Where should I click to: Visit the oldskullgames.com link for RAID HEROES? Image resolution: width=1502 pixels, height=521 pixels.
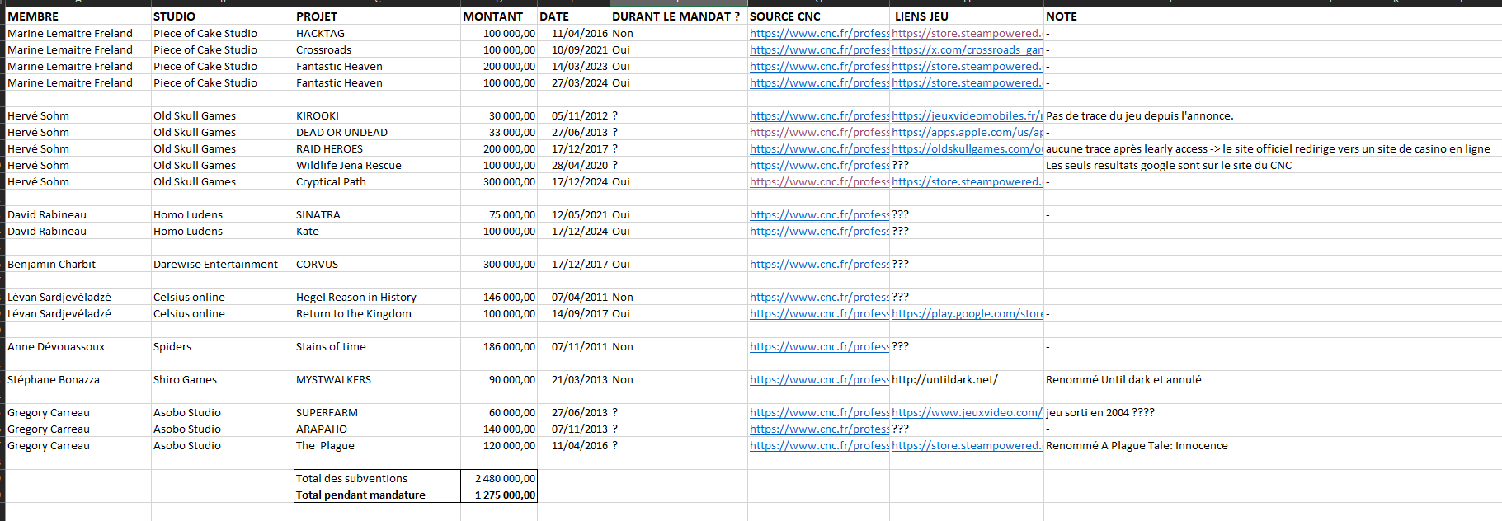[x=968, y=148]
